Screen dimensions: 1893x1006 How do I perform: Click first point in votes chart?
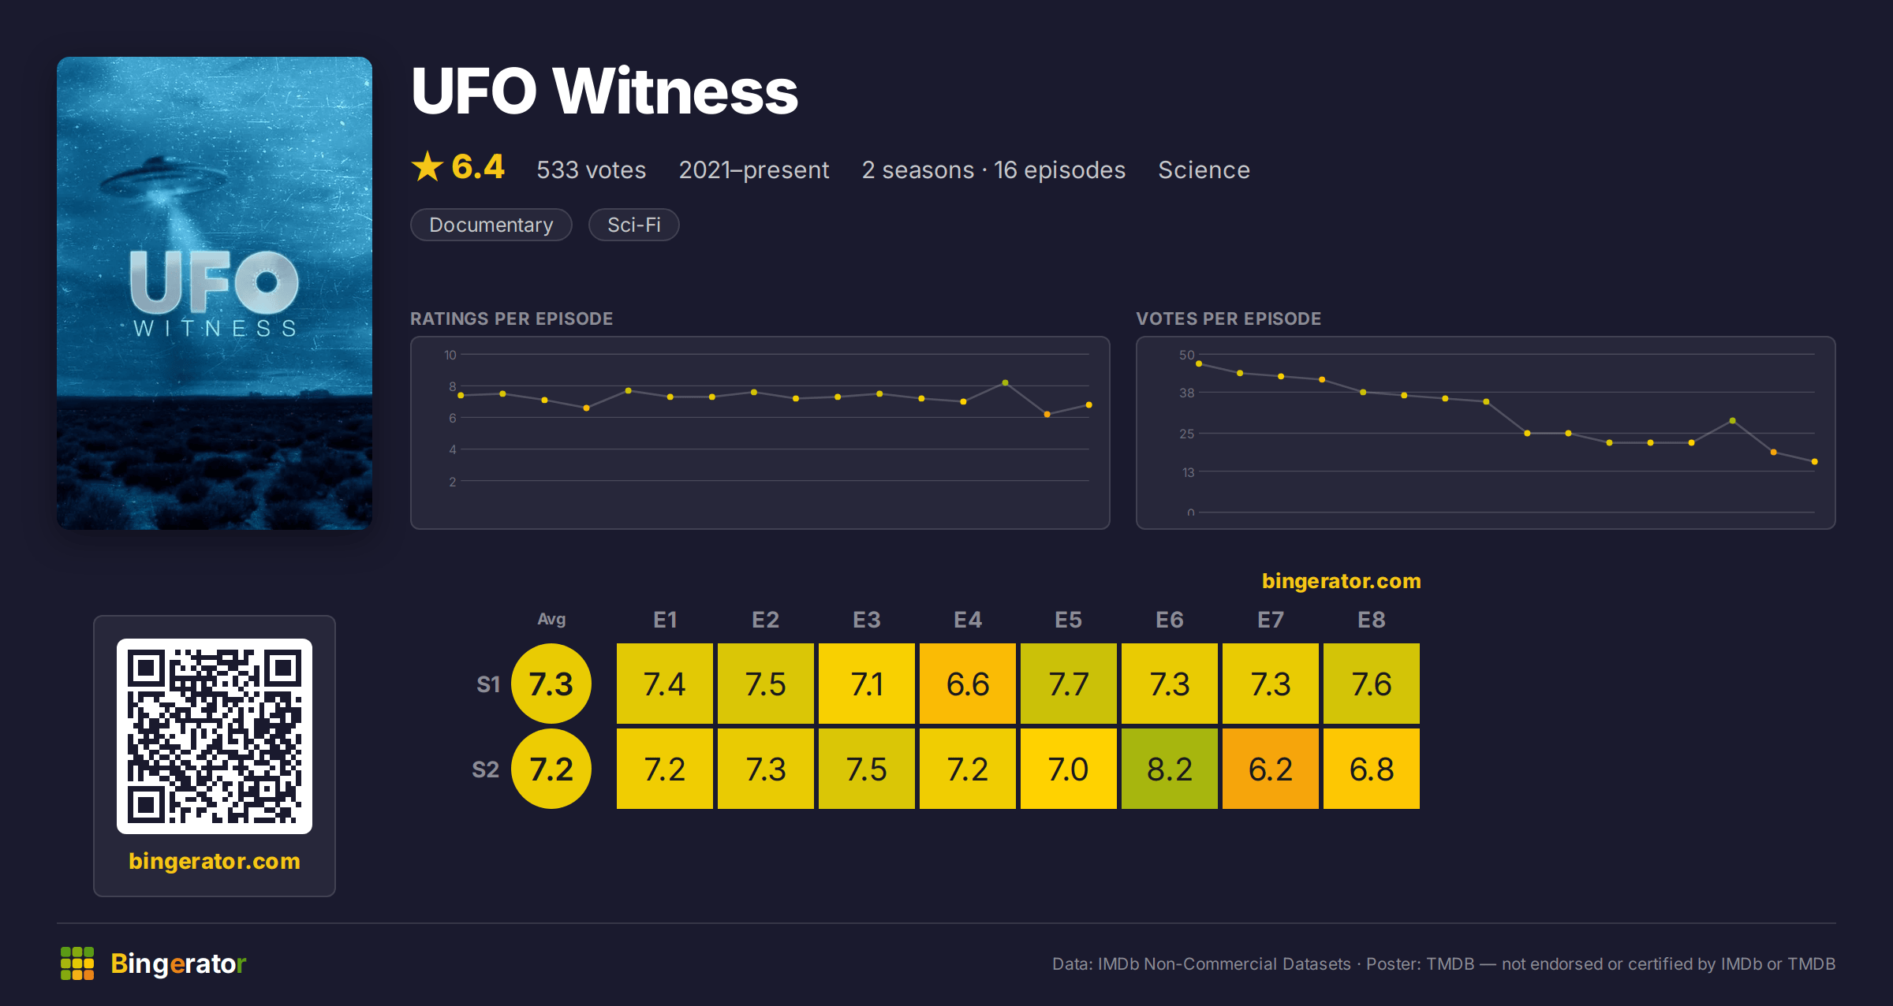pyautogui.click(x=1199, y=363)
